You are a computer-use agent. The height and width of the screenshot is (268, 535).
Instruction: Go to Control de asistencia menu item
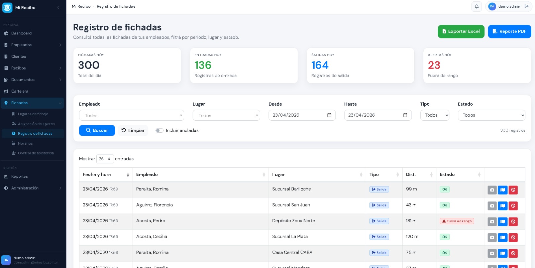pos(35,153)
